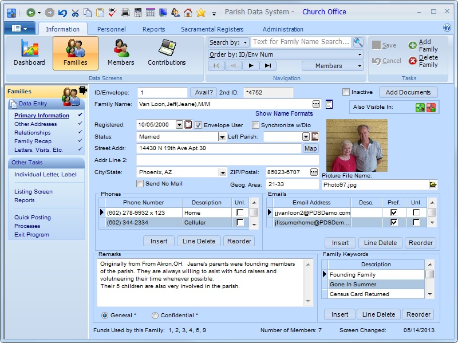This screenshot has height=343, width=458.
Task: Click the Home icon in the toolbar
Action: click(188, 11)
